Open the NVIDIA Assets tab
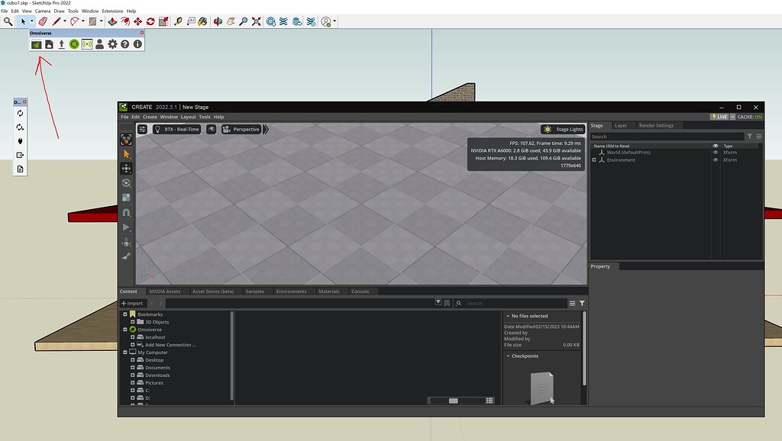The height and width of the screenshot is (441, 782). point(165,291)
